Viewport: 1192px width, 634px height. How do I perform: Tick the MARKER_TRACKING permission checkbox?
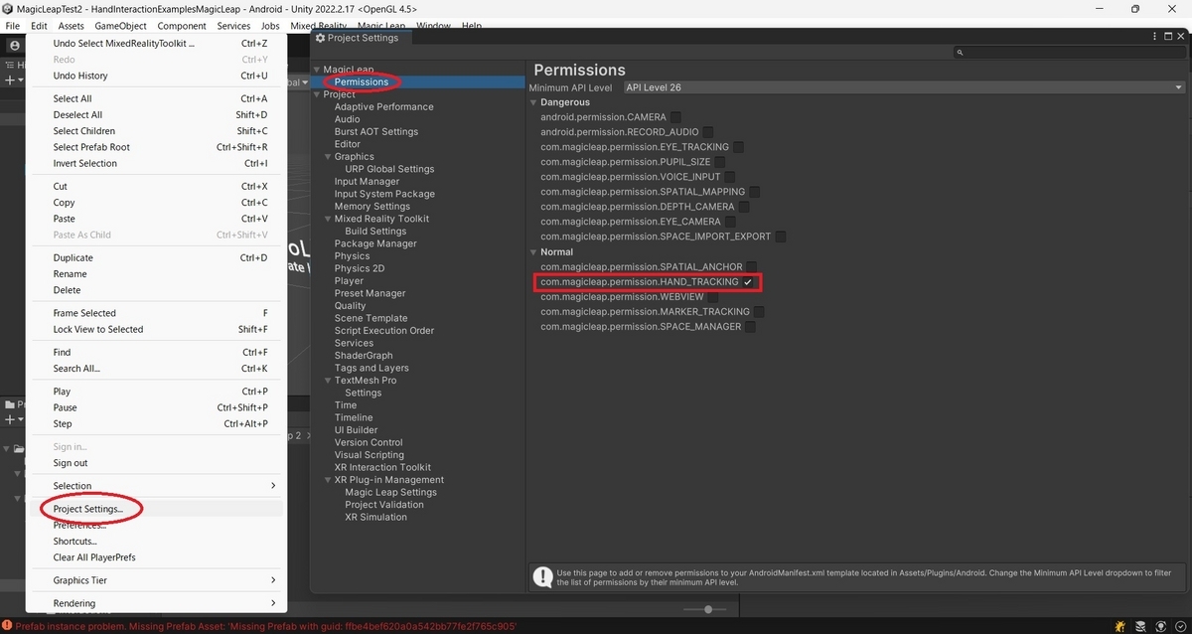759,312
